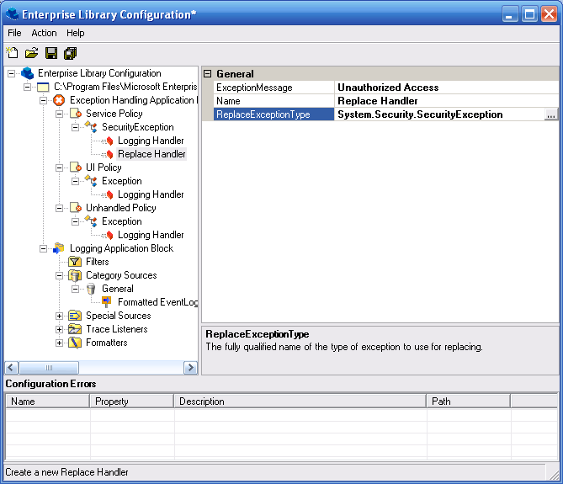Click the Save Application floppy icon
Screen dimensions: 563x484
pyautogui.click(x=51, y=53)
